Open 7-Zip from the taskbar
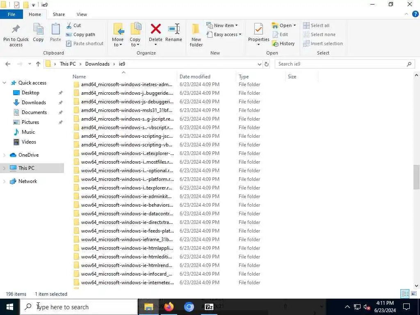This screenshot has width=420, height=315. tap(209, 307)
